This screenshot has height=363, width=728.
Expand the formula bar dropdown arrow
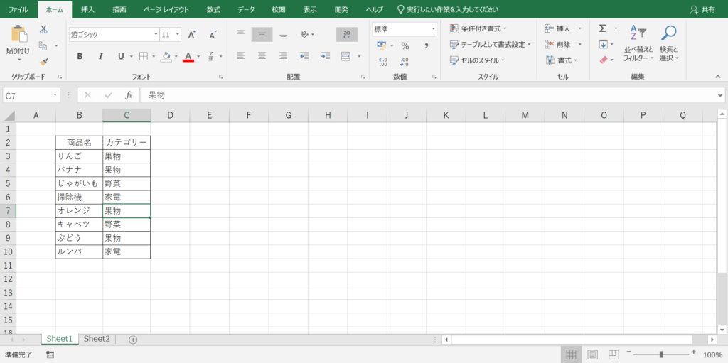click(x=720, y=95)
